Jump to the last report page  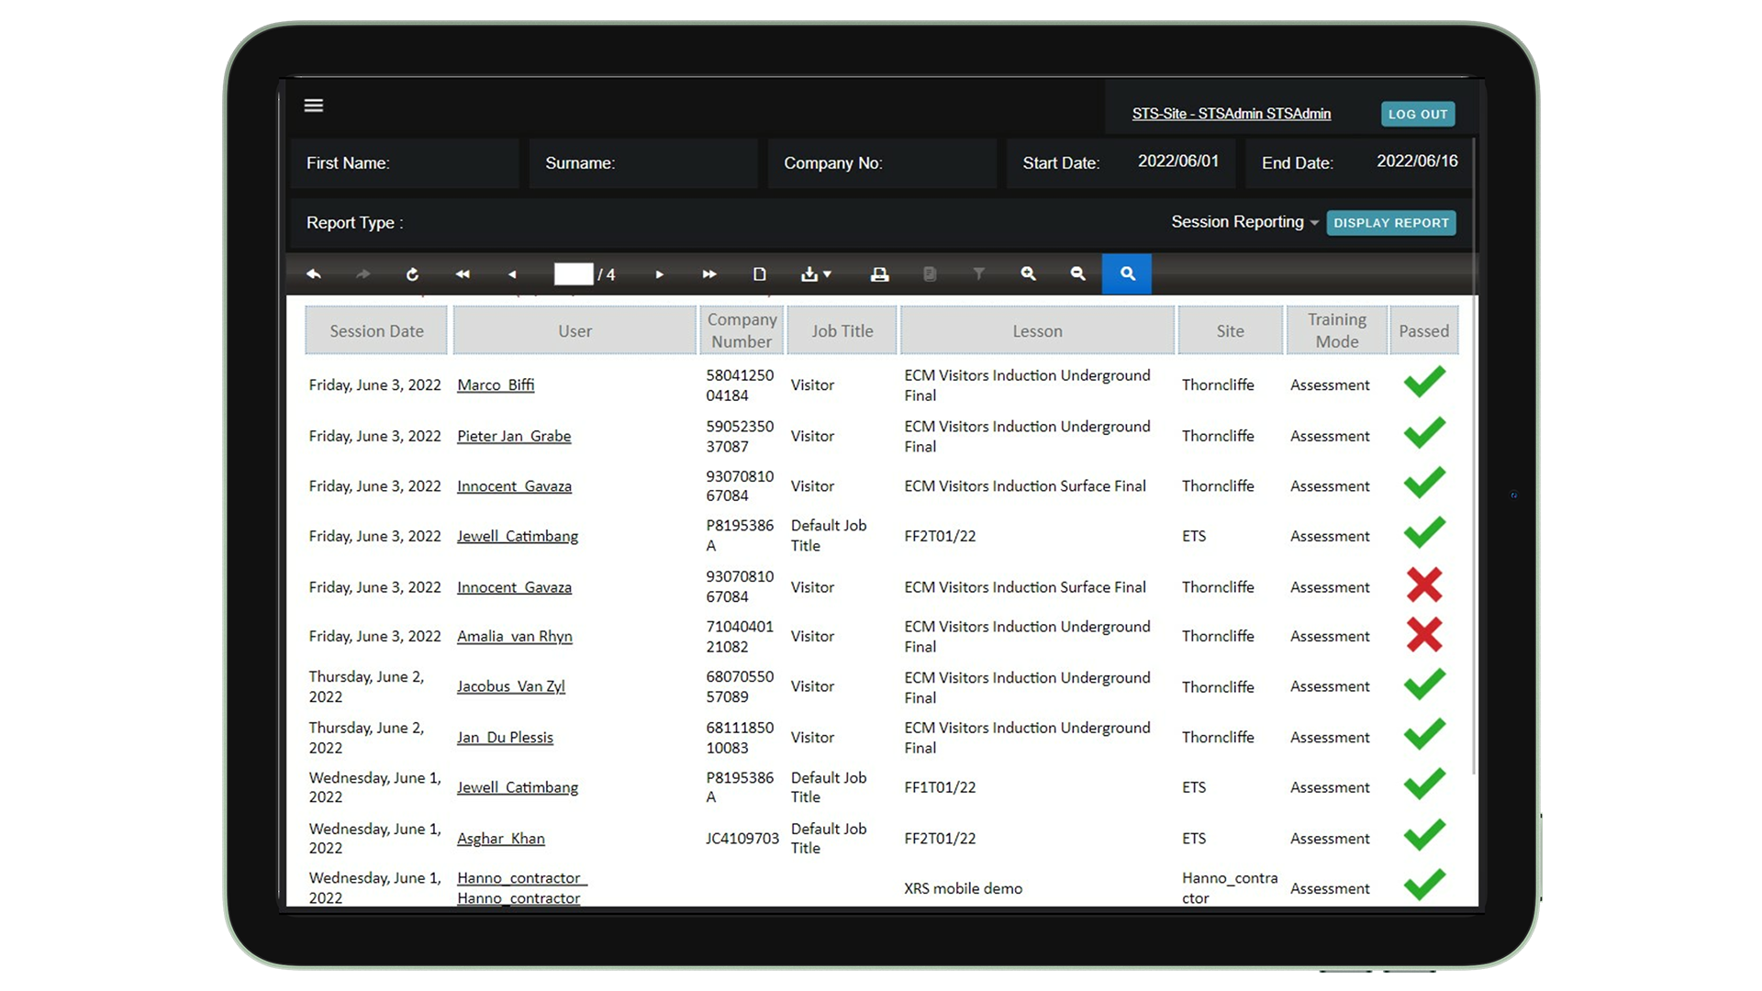[709, 274]
